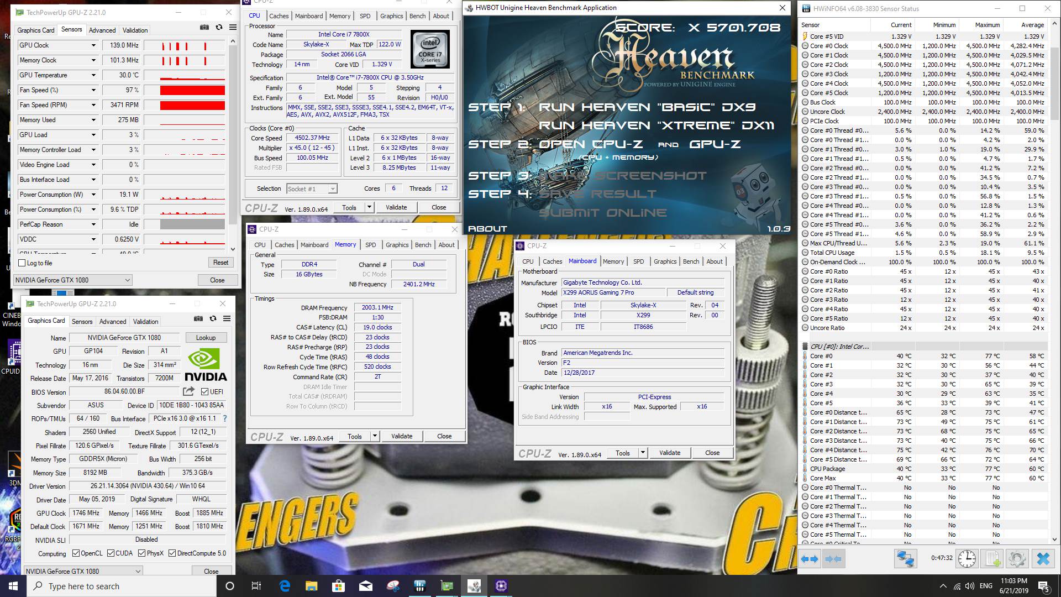Open Bench tab in Mainboard CPU-Z window
1061x597 pixels.
(691, 261)
